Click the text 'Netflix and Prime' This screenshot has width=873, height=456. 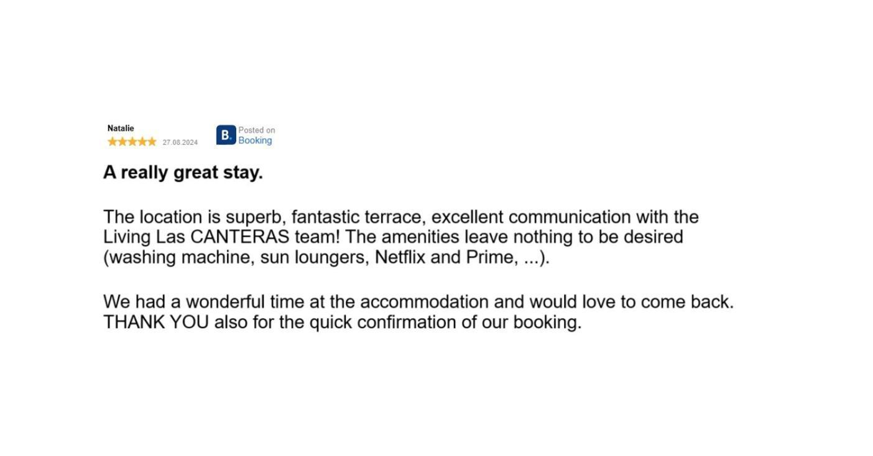pyautogui.click(x=445, y=257)
